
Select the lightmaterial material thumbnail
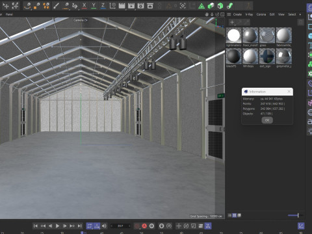(234, 35)
